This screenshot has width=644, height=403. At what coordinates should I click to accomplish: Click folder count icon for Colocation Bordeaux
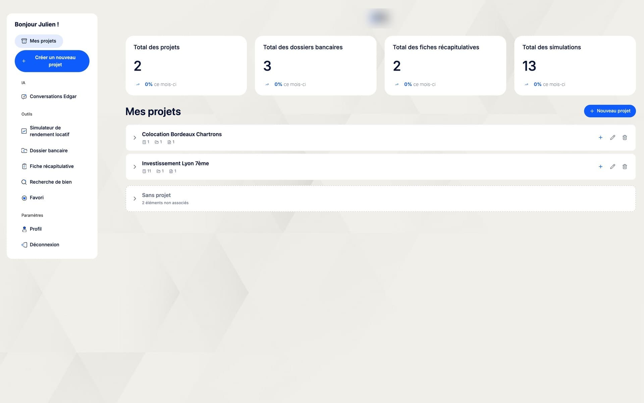[157, 142]
